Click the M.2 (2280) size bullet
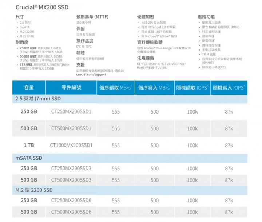 (27, 36)
